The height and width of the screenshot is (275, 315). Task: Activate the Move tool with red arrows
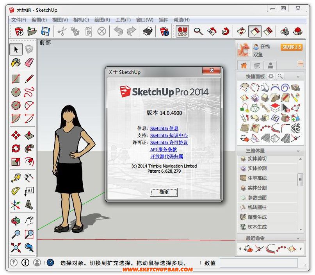(x=16, y=135)
